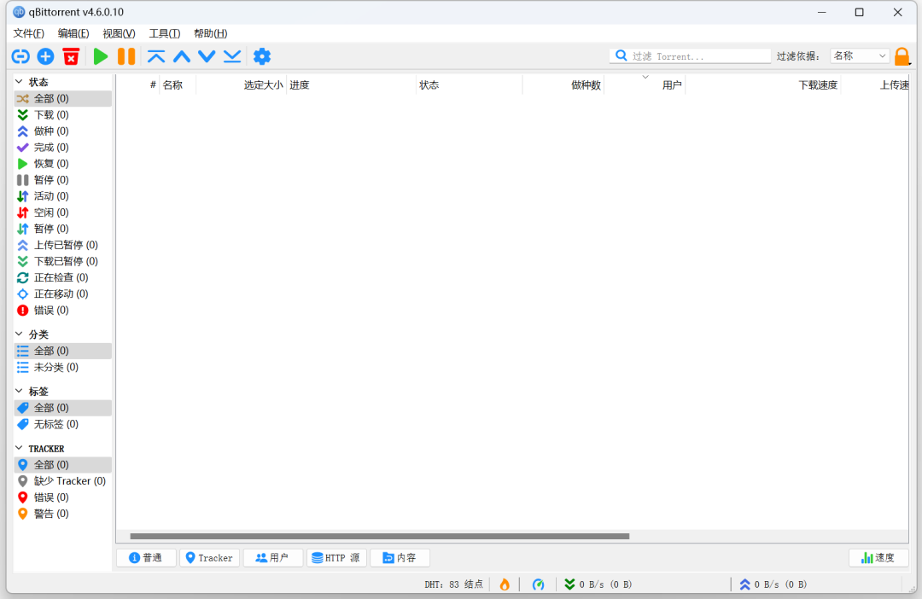
Task: Move torrent to bottom of queue icon
Action: (232, 56)
